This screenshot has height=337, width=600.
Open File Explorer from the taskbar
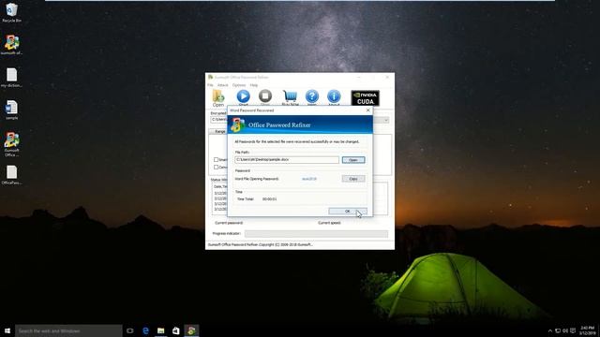coord(160,330)
